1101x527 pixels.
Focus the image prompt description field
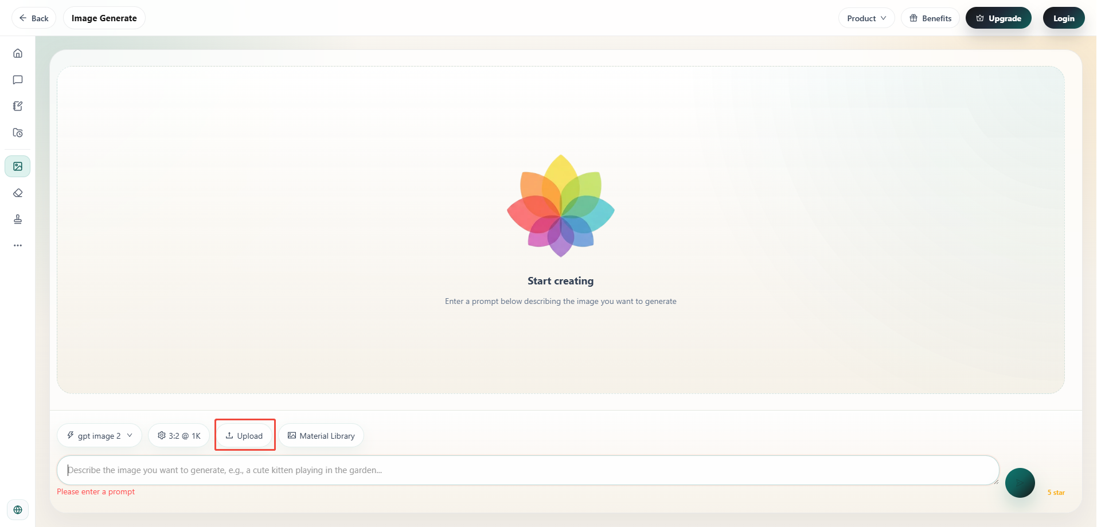pos(528,470)
